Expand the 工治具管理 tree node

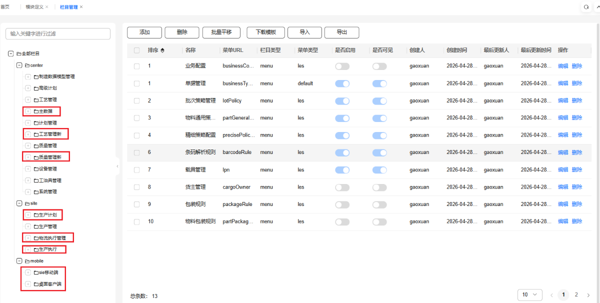pyautogui.click(x=28, y=180)
